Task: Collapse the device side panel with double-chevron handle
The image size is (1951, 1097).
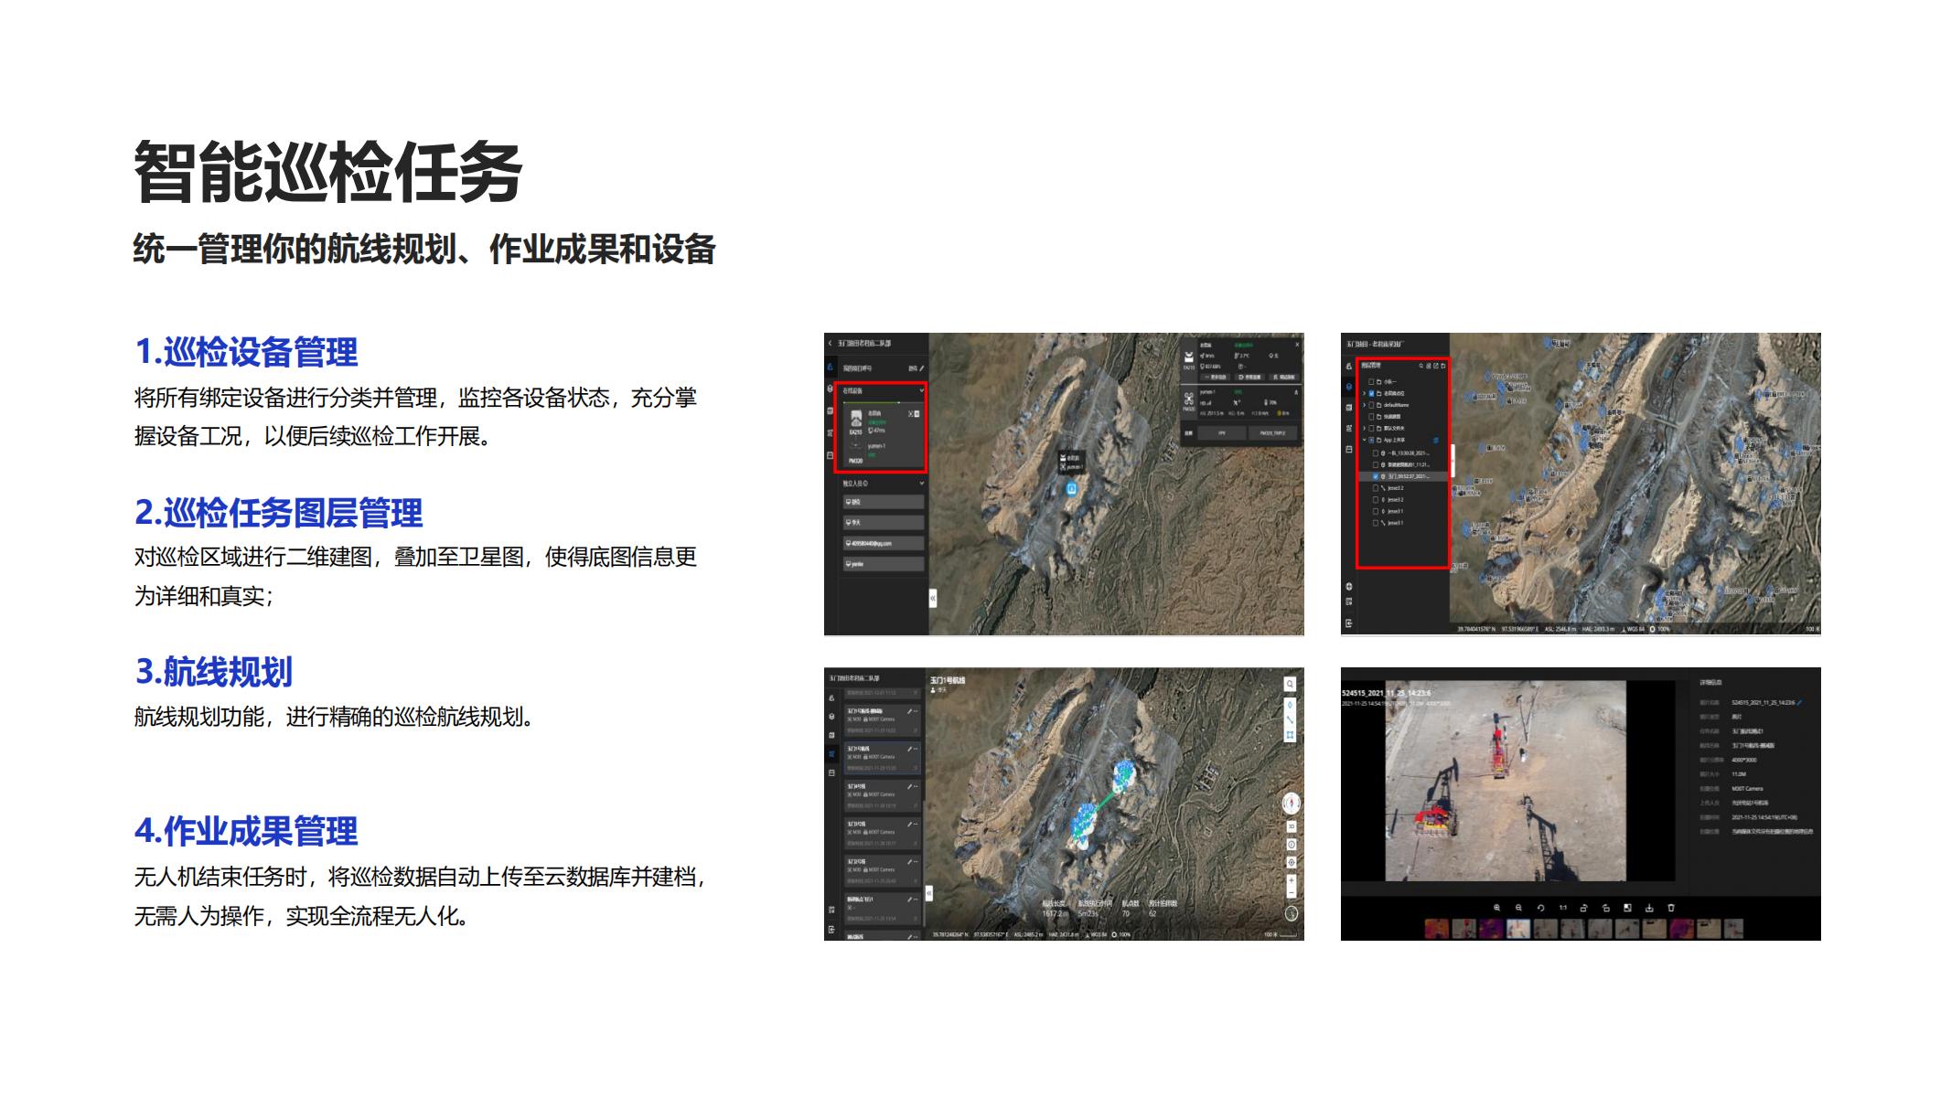Action: 932,598
